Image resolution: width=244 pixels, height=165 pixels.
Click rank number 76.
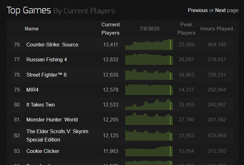click(18, 45)
